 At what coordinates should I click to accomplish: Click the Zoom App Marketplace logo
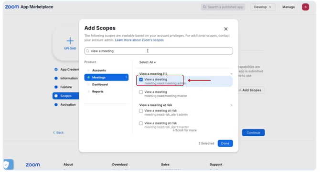pyautogui.click(x=29, y=7)
